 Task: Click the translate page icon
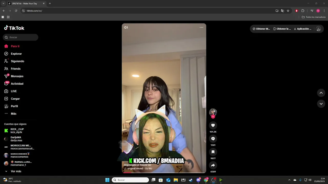282,11
